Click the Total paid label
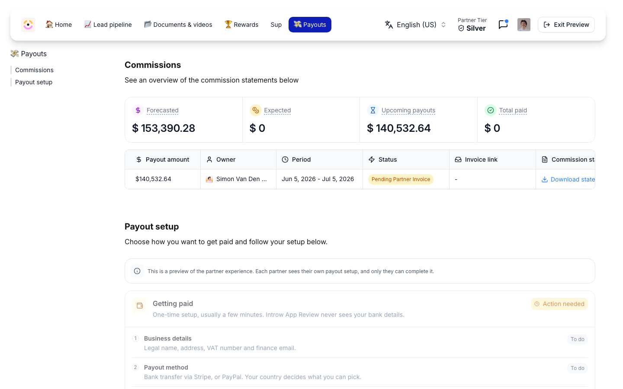The width and height of the screenshot is (623, 389). [513, 110]
